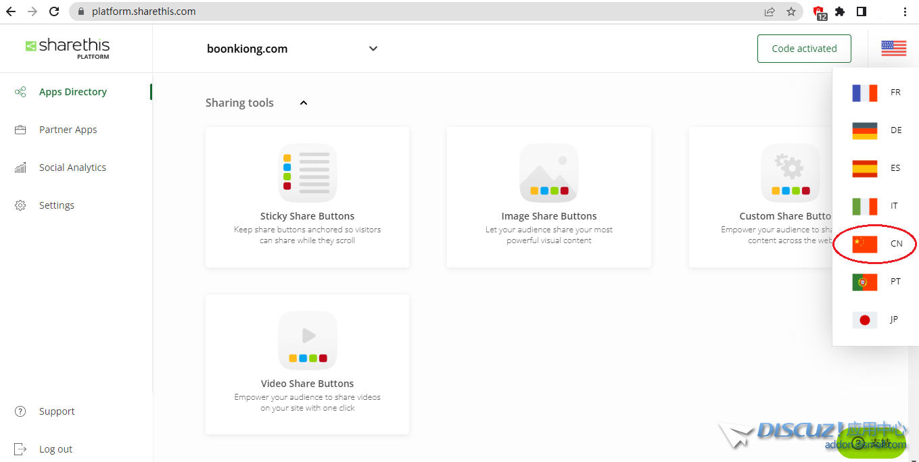Select the Italian flag icon
The width and height of the screenshot is (919, 462).
(x=865, y=206)
